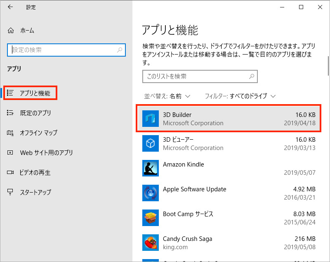The height and width of the screenshot is (262, 330).
Task: Open the ホーム home icon
Action: (11, 31)
